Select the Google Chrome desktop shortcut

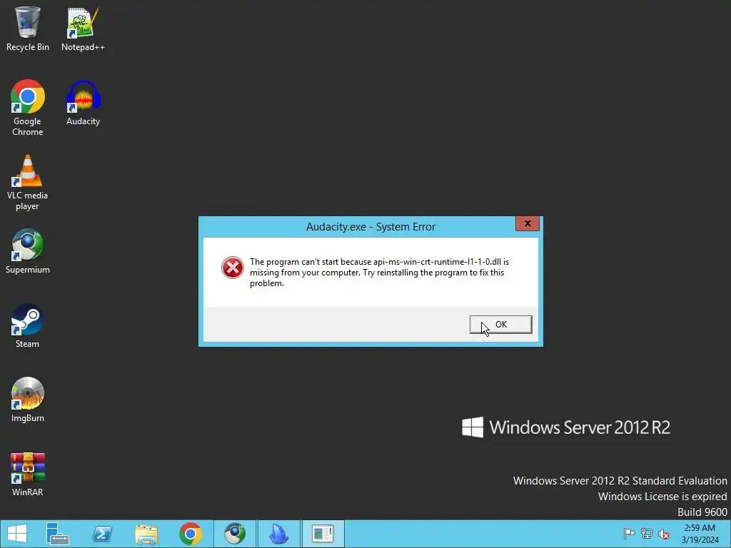click(x=28, y=108)
